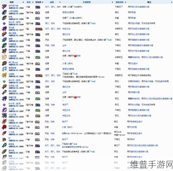
Task: Open the 卖出 header link
Action: 28,2
